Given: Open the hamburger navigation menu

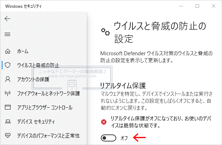Looking at the screenshot, I should pyautogui.click(x=7, y=34).
